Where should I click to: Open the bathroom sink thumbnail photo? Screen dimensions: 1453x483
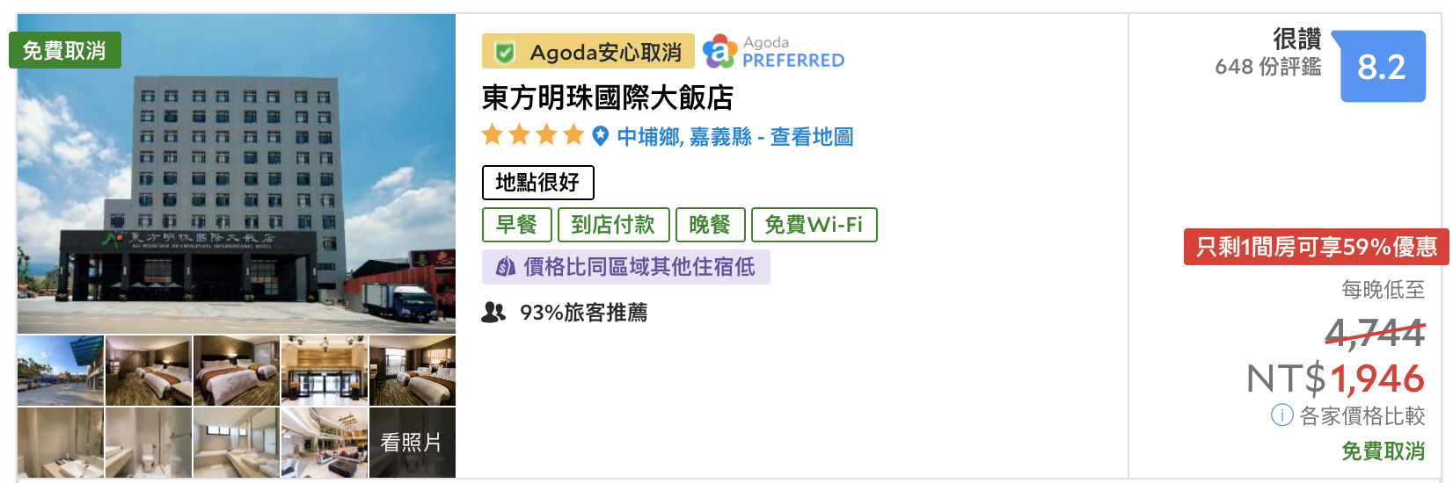point(61,443)
